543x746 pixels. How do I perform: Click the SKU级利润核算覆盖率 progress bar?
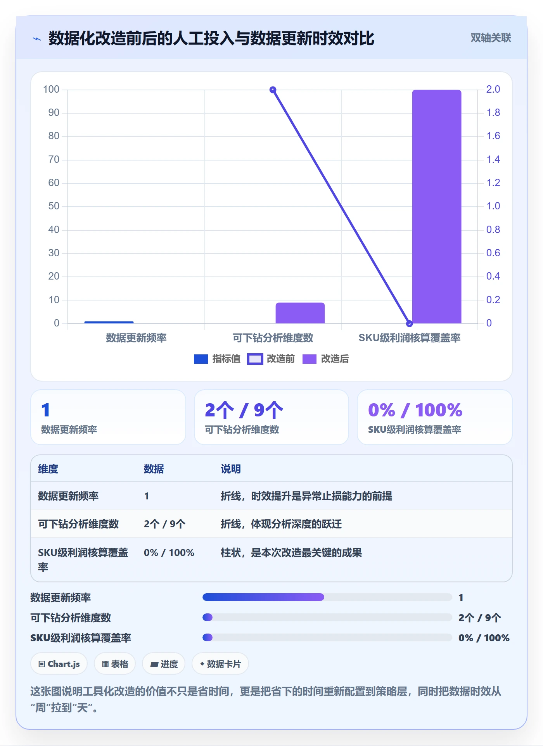coord(327,637)
